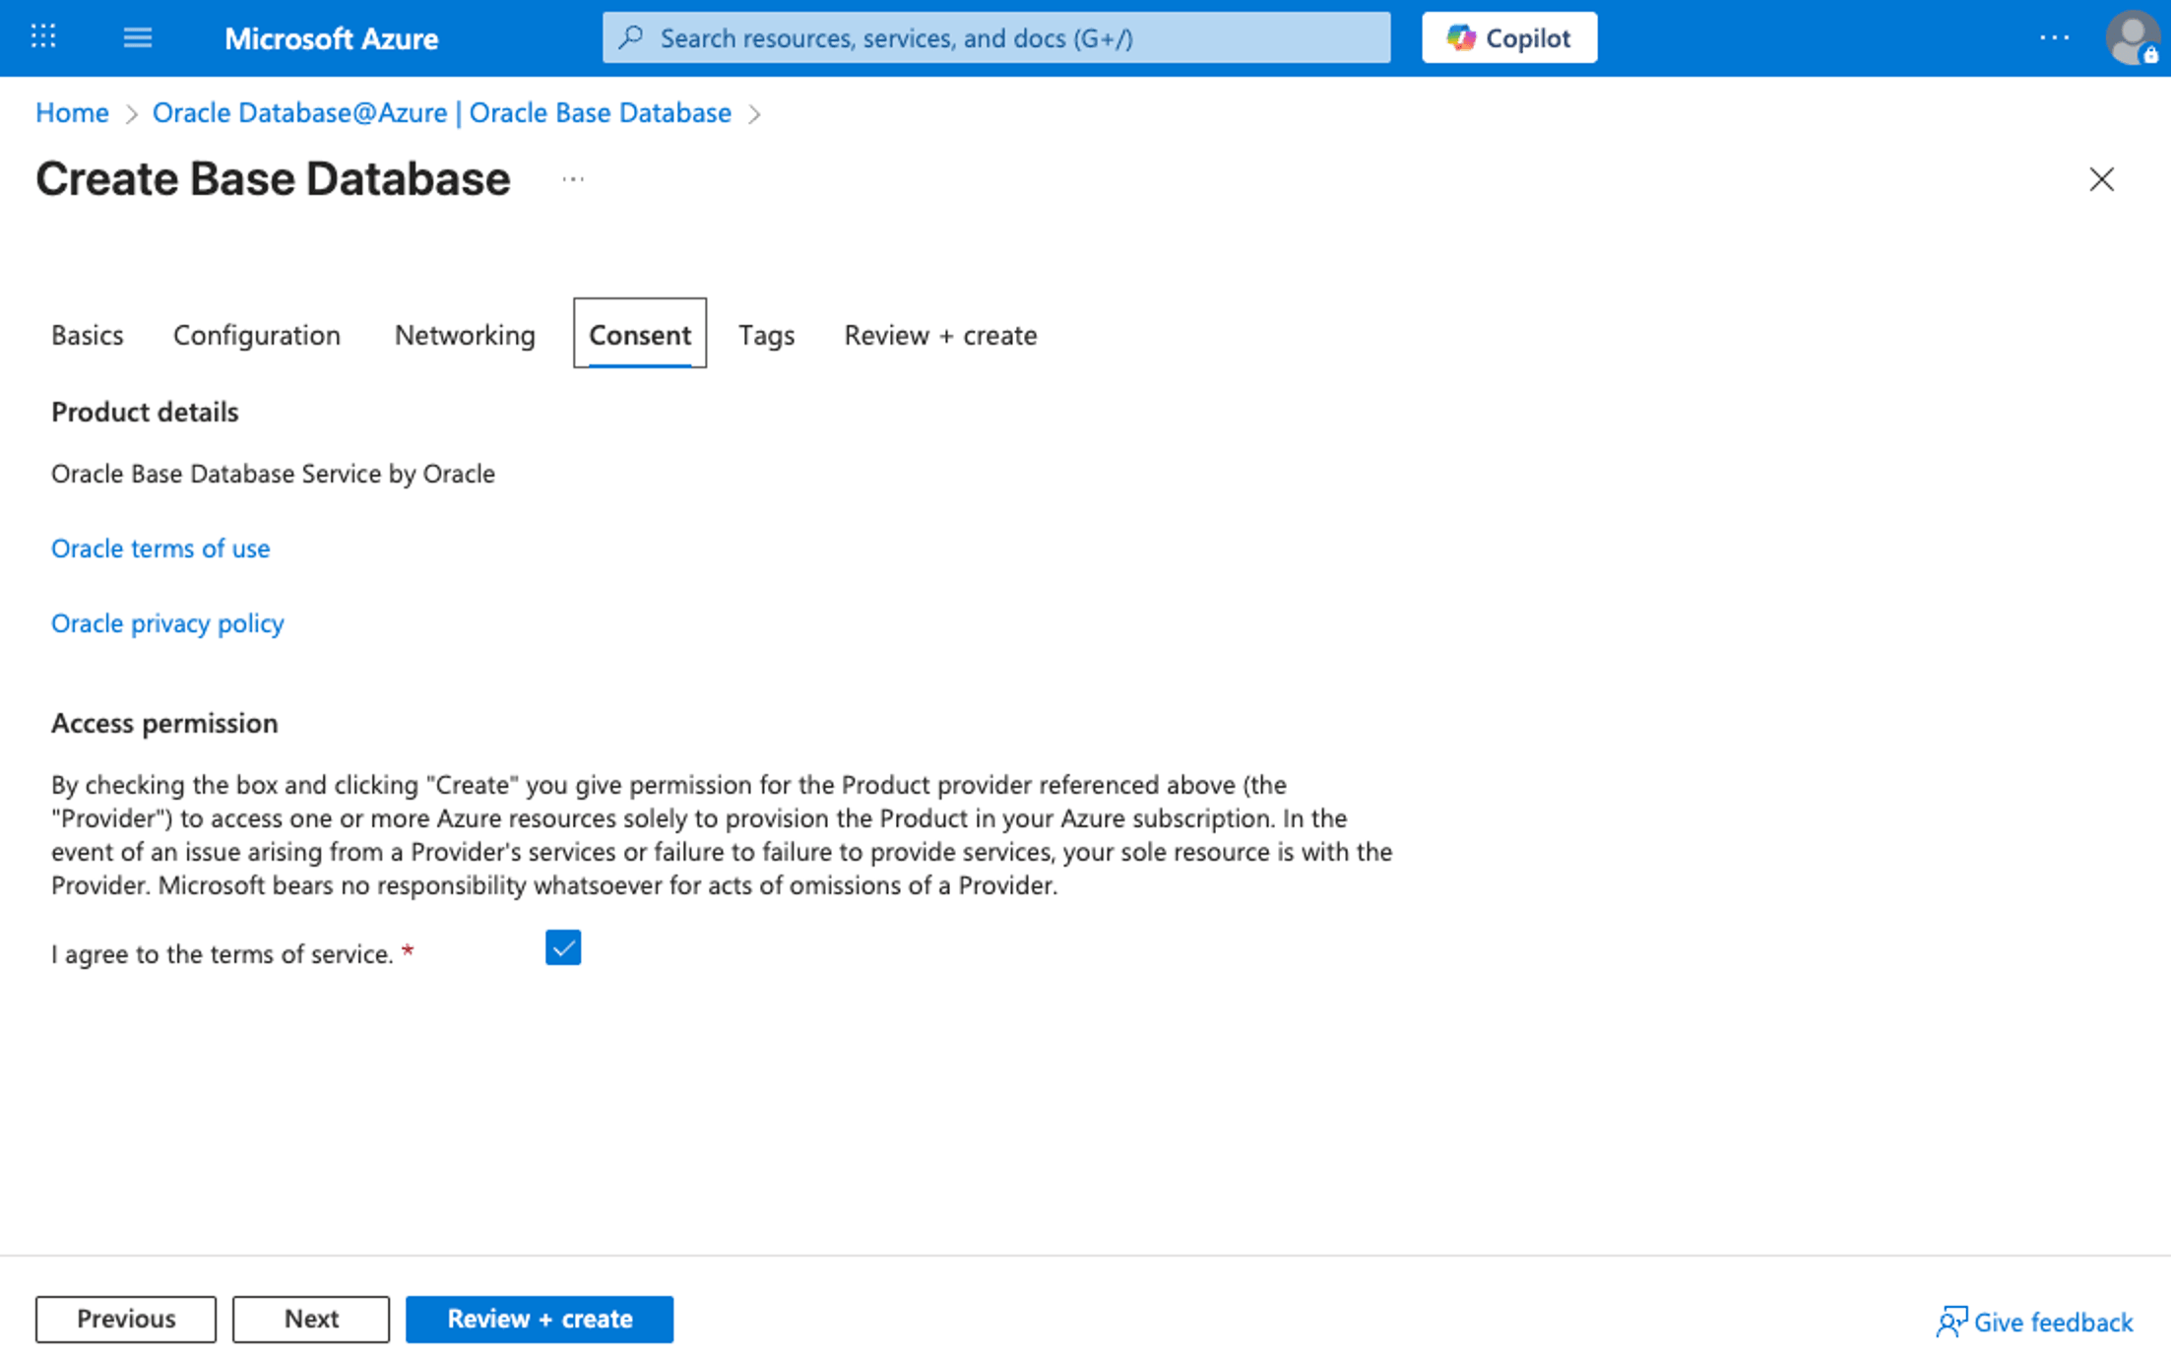
Task: Click the search magnifier icon
Action: coord(630,37)
